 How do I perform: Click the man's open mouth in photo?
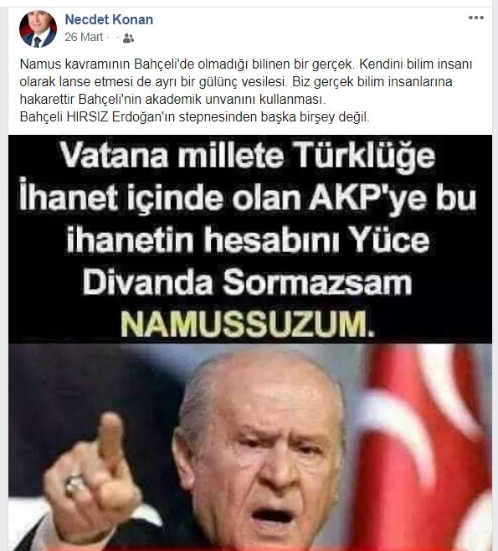pyautogui.click(x=273, y=516)
